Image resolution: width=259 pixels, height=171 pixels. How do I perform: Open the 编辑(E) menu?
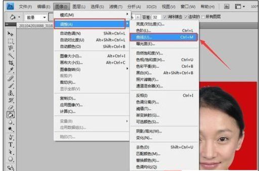[44, 7]
